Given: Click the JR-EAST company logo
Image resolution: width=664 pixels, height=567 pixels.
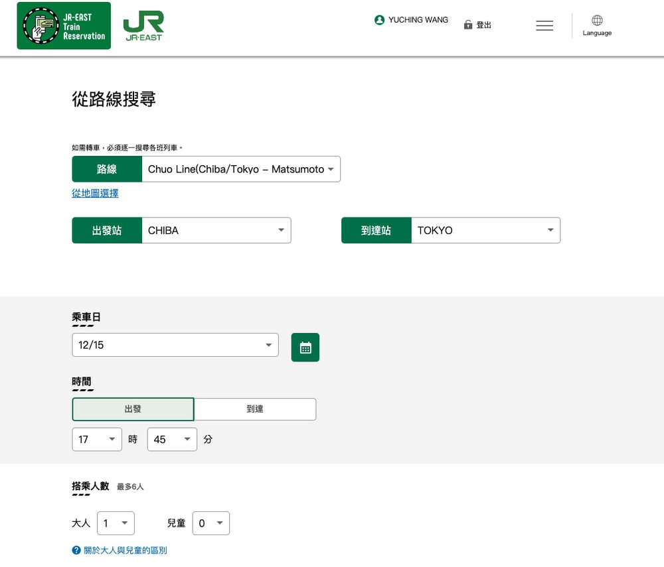Looking at the screenshot, I should point(143,26).
